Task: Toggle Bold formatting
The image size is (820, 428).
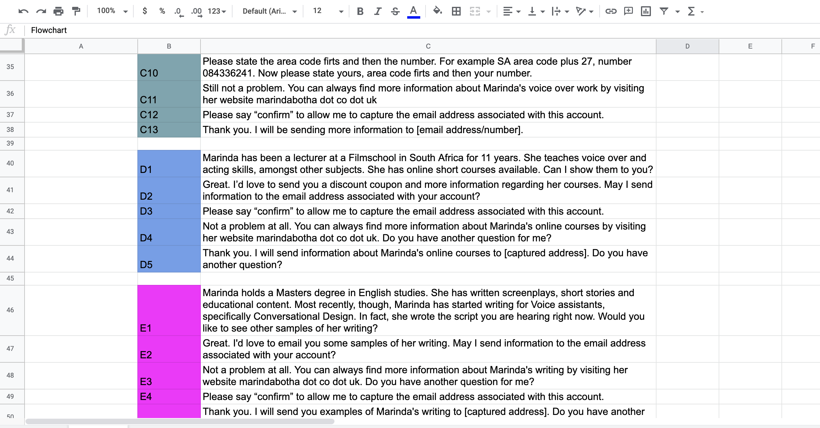Action: (360, 11)
